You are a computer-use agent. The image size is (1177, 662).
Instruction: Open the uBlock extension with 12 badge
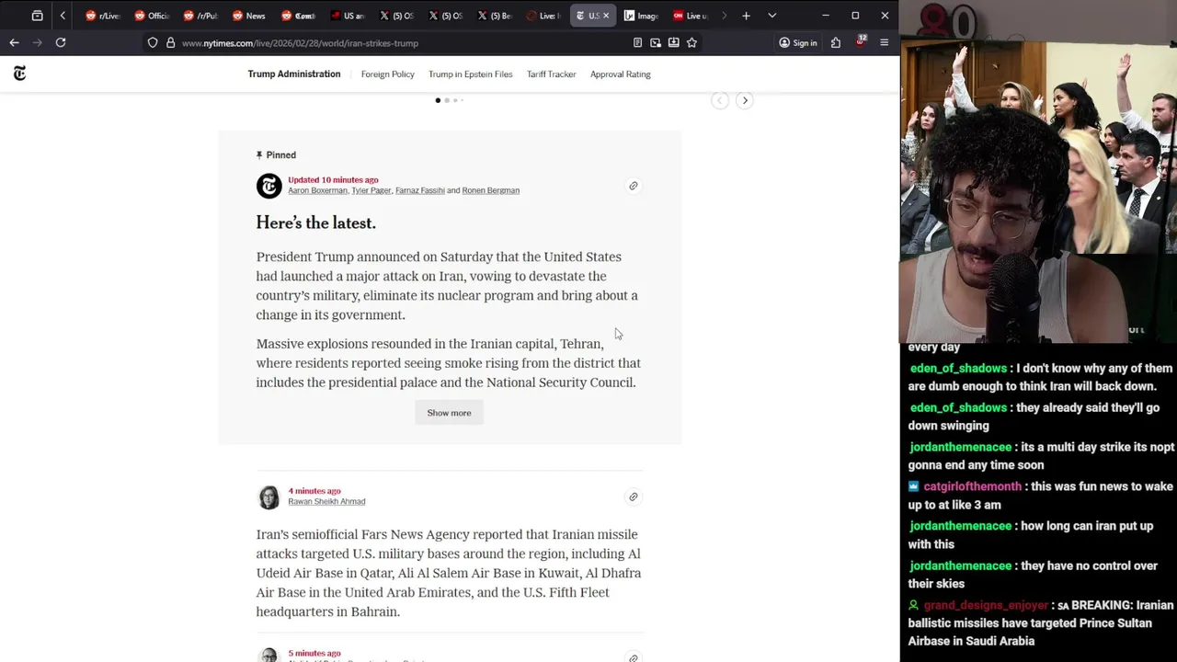[x=861, y=41]
